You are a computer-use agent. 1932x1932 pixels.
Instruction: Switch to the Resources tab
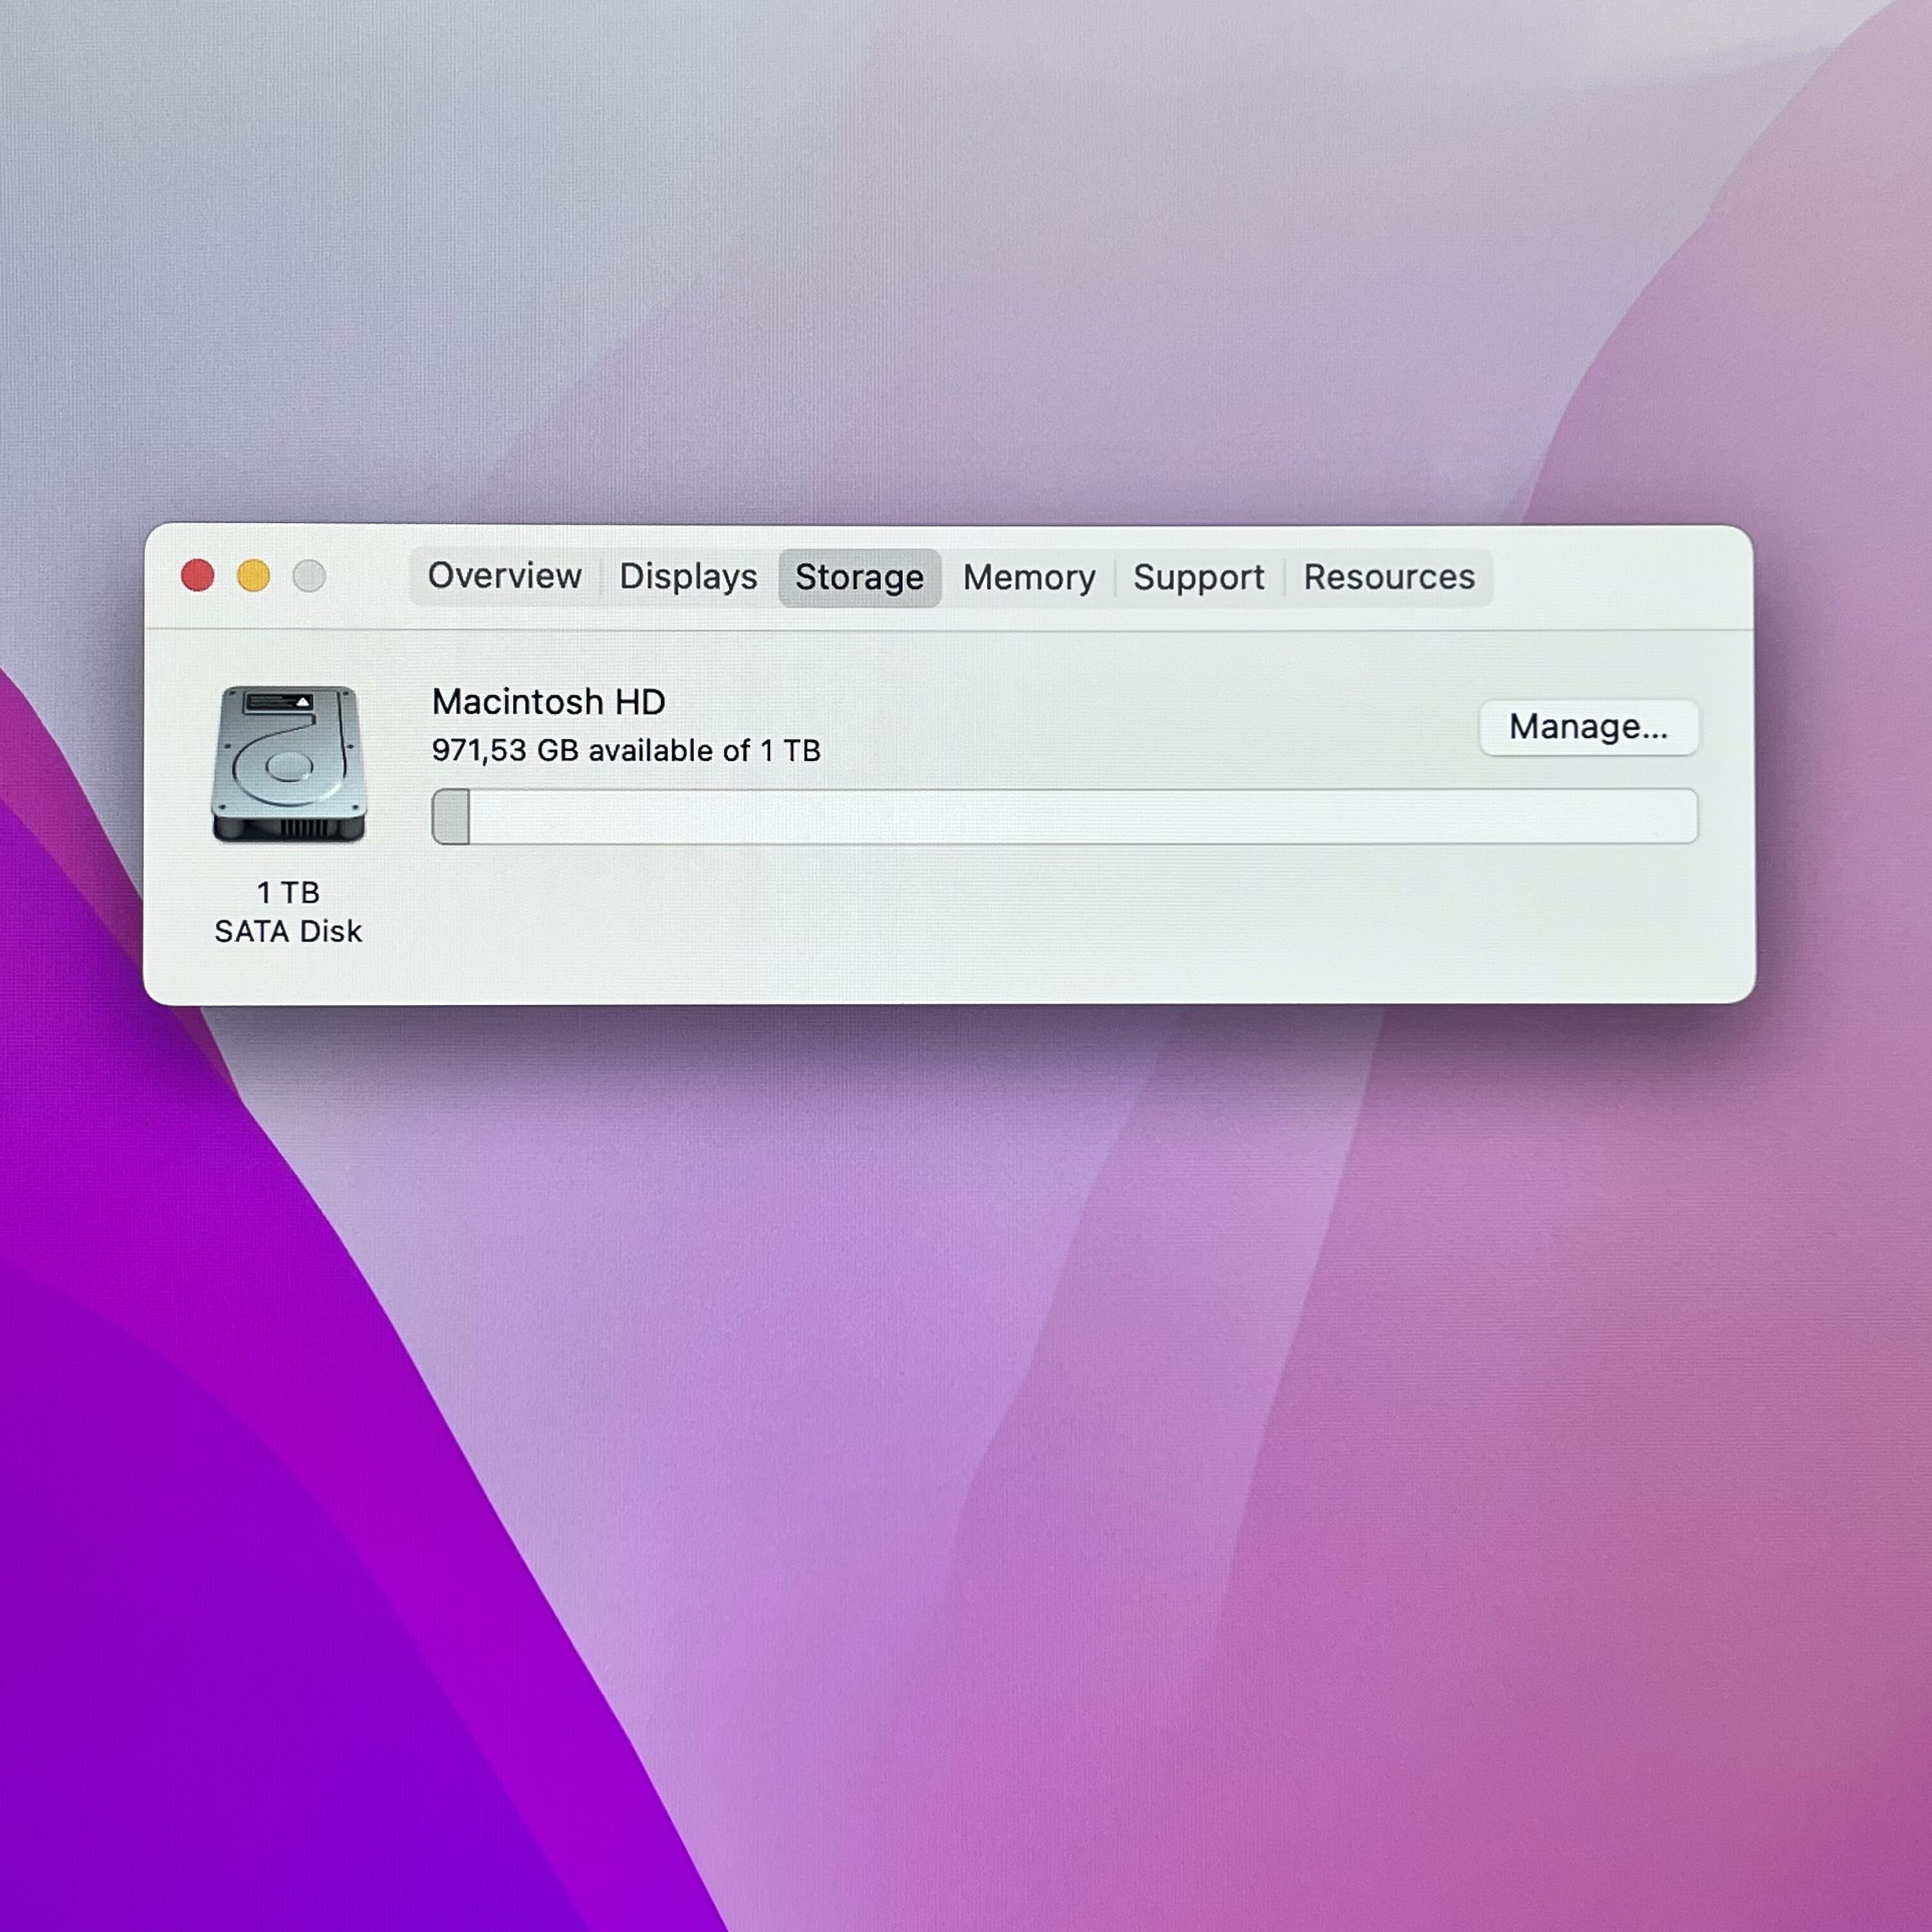1388,578
